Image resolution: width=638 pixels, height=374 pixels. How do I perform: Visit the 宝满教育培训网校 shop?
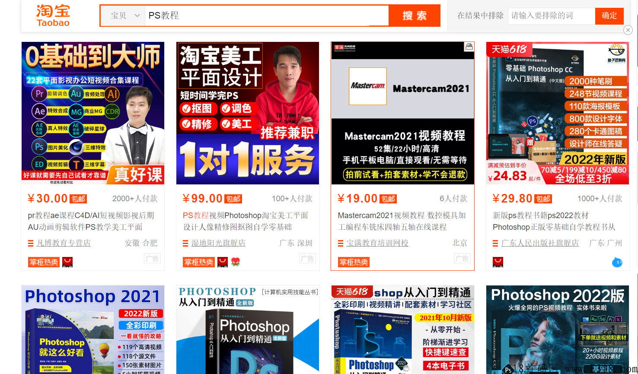(x=377, y=243)
